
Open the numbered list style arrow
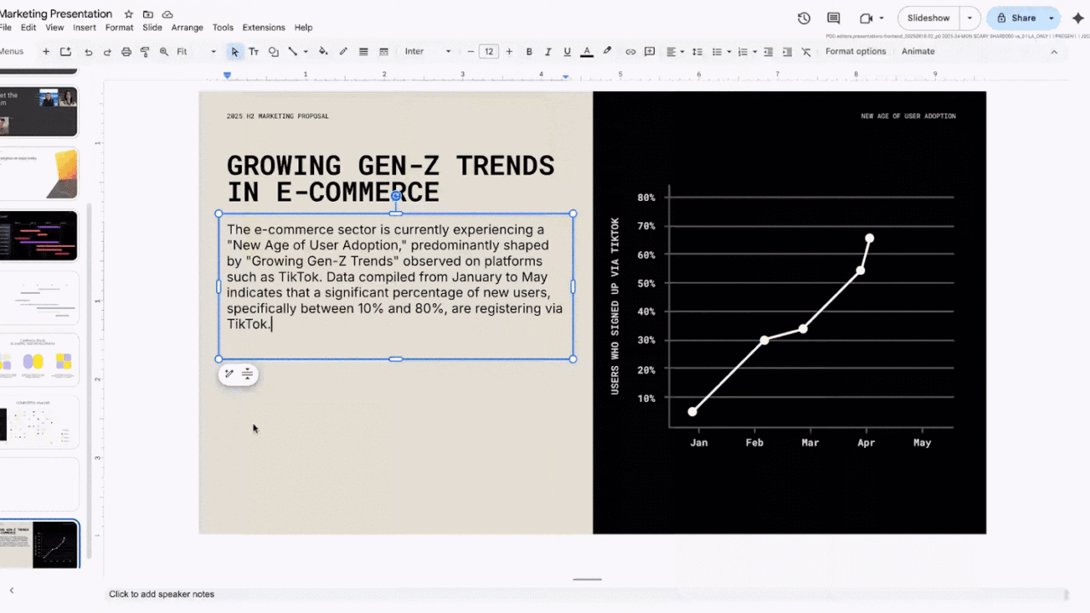[x=754, y=52]
